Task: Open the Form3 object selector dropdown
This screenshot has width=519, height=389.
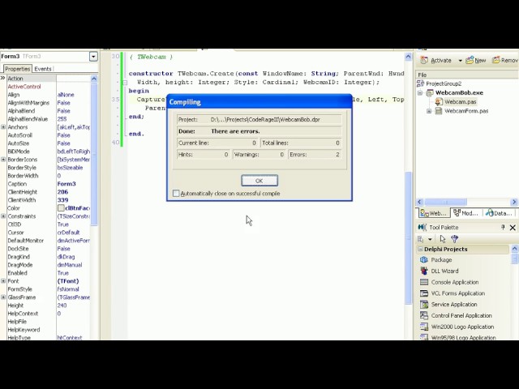Action: pyautogui.click(x=93, y=57)
